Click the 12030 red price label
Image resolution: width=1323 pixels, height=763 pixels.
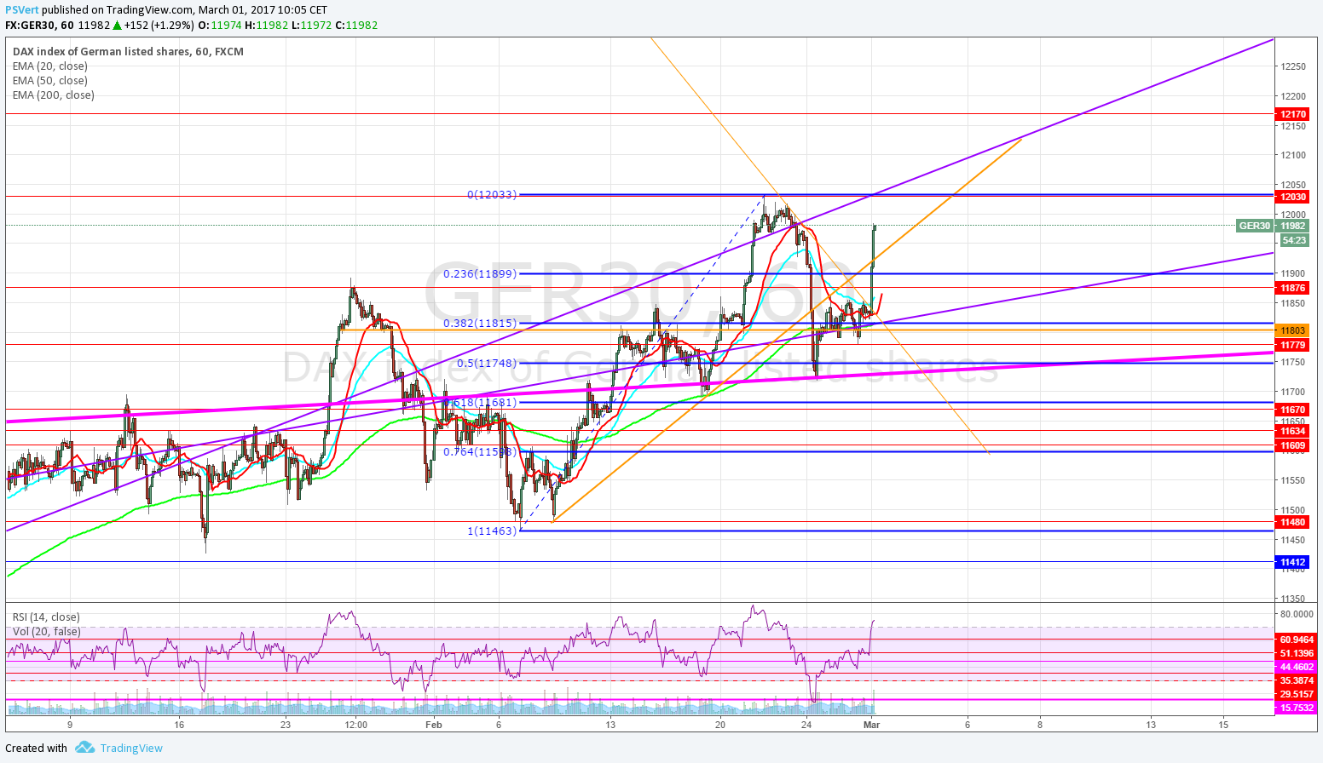(x=1292, y=197)
